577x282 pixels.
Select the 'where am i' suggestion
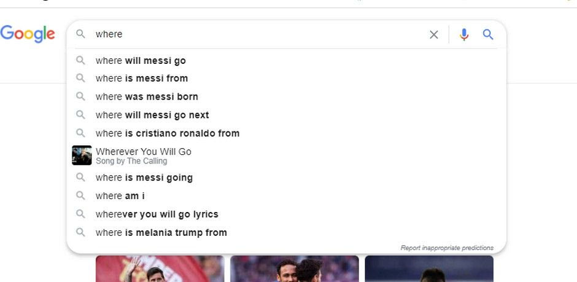tap(120, 196)
